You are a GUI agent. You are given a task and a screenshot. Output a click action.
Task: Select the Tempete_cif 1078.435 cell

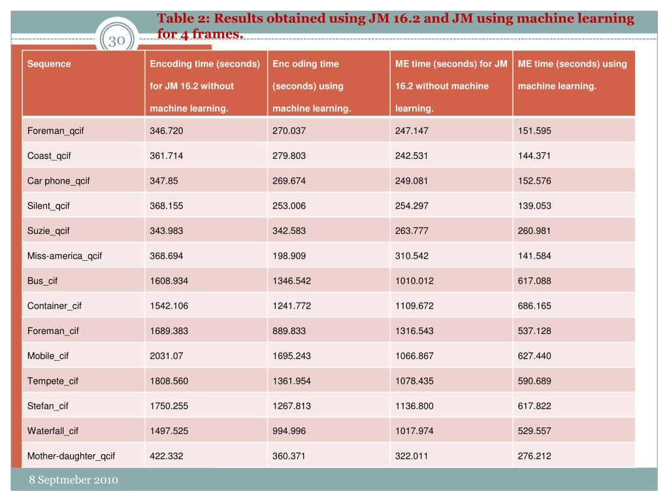pos(414,381)
